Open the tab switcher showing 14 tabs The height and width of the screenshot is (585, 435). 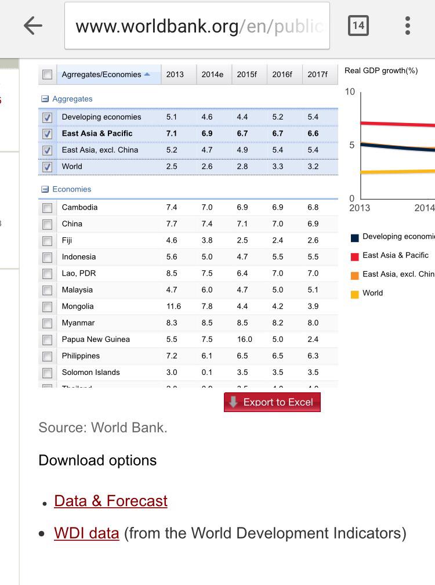coord(358,26)
